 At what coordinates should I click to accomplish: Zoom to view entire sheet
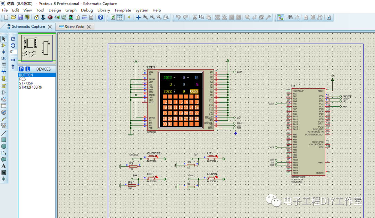(159, 17)
